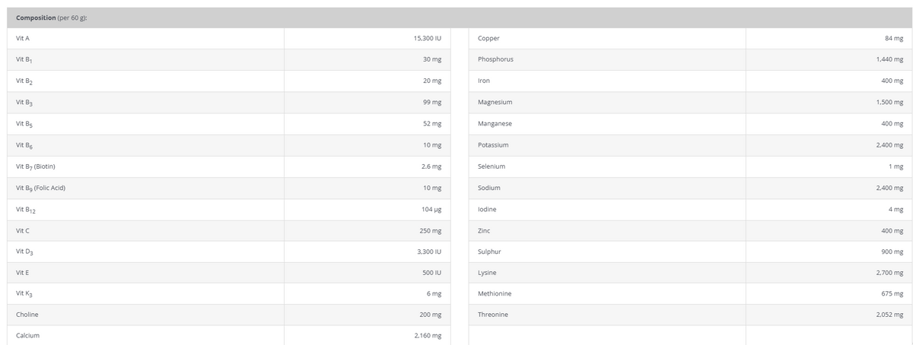Select the Phosphorus 1,440 mg value
This screenshot has height=345, width=913.
[x=889, y=59]
